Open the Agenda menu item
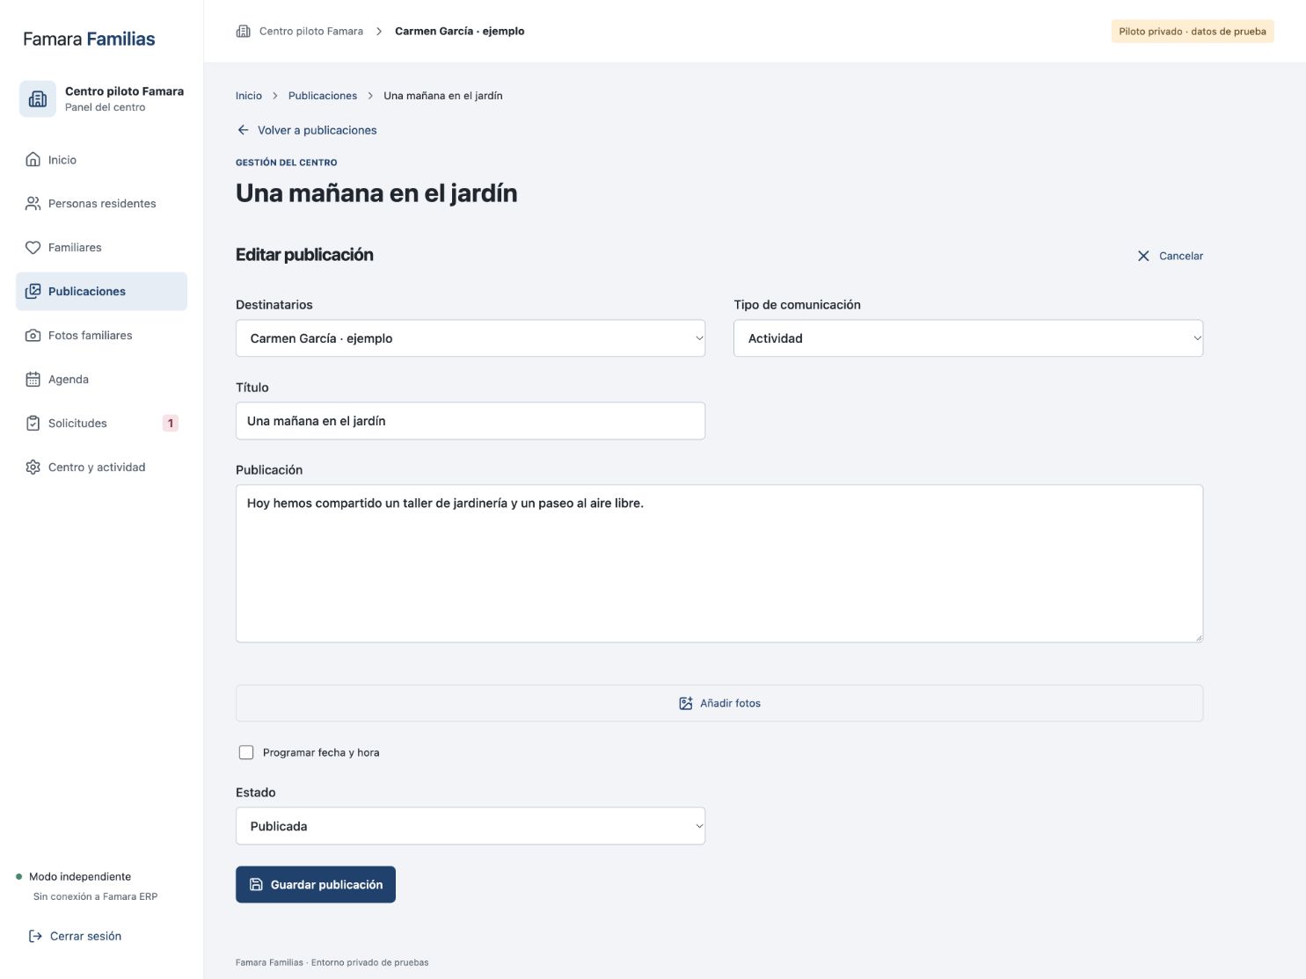Screen dimensions: 1306x979 (101, 379)
